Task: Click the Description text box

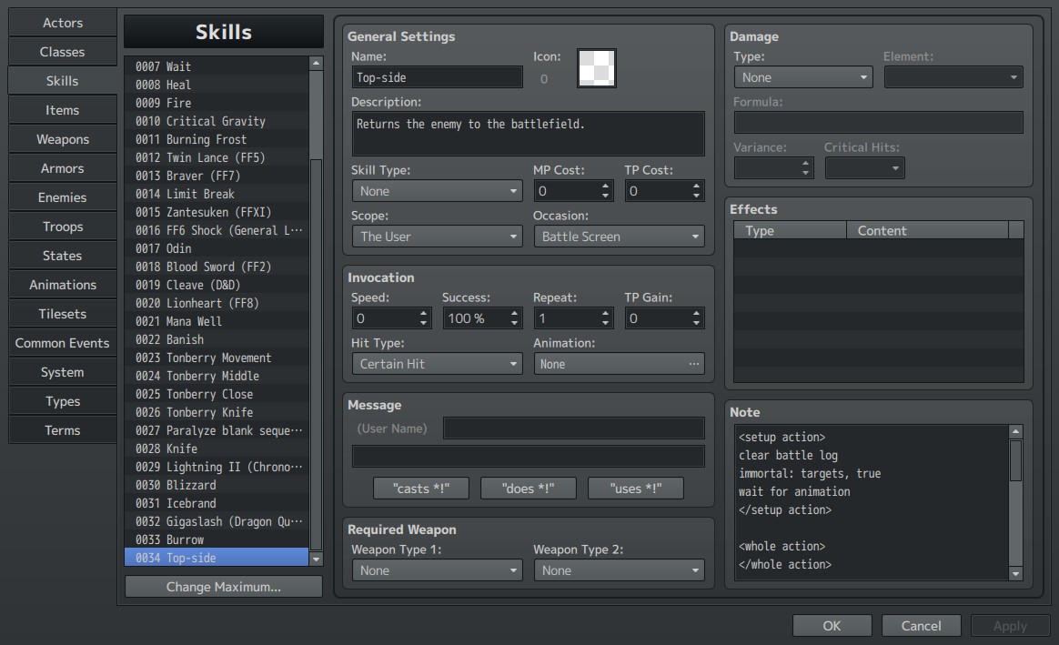Action: tap(529, 134)
